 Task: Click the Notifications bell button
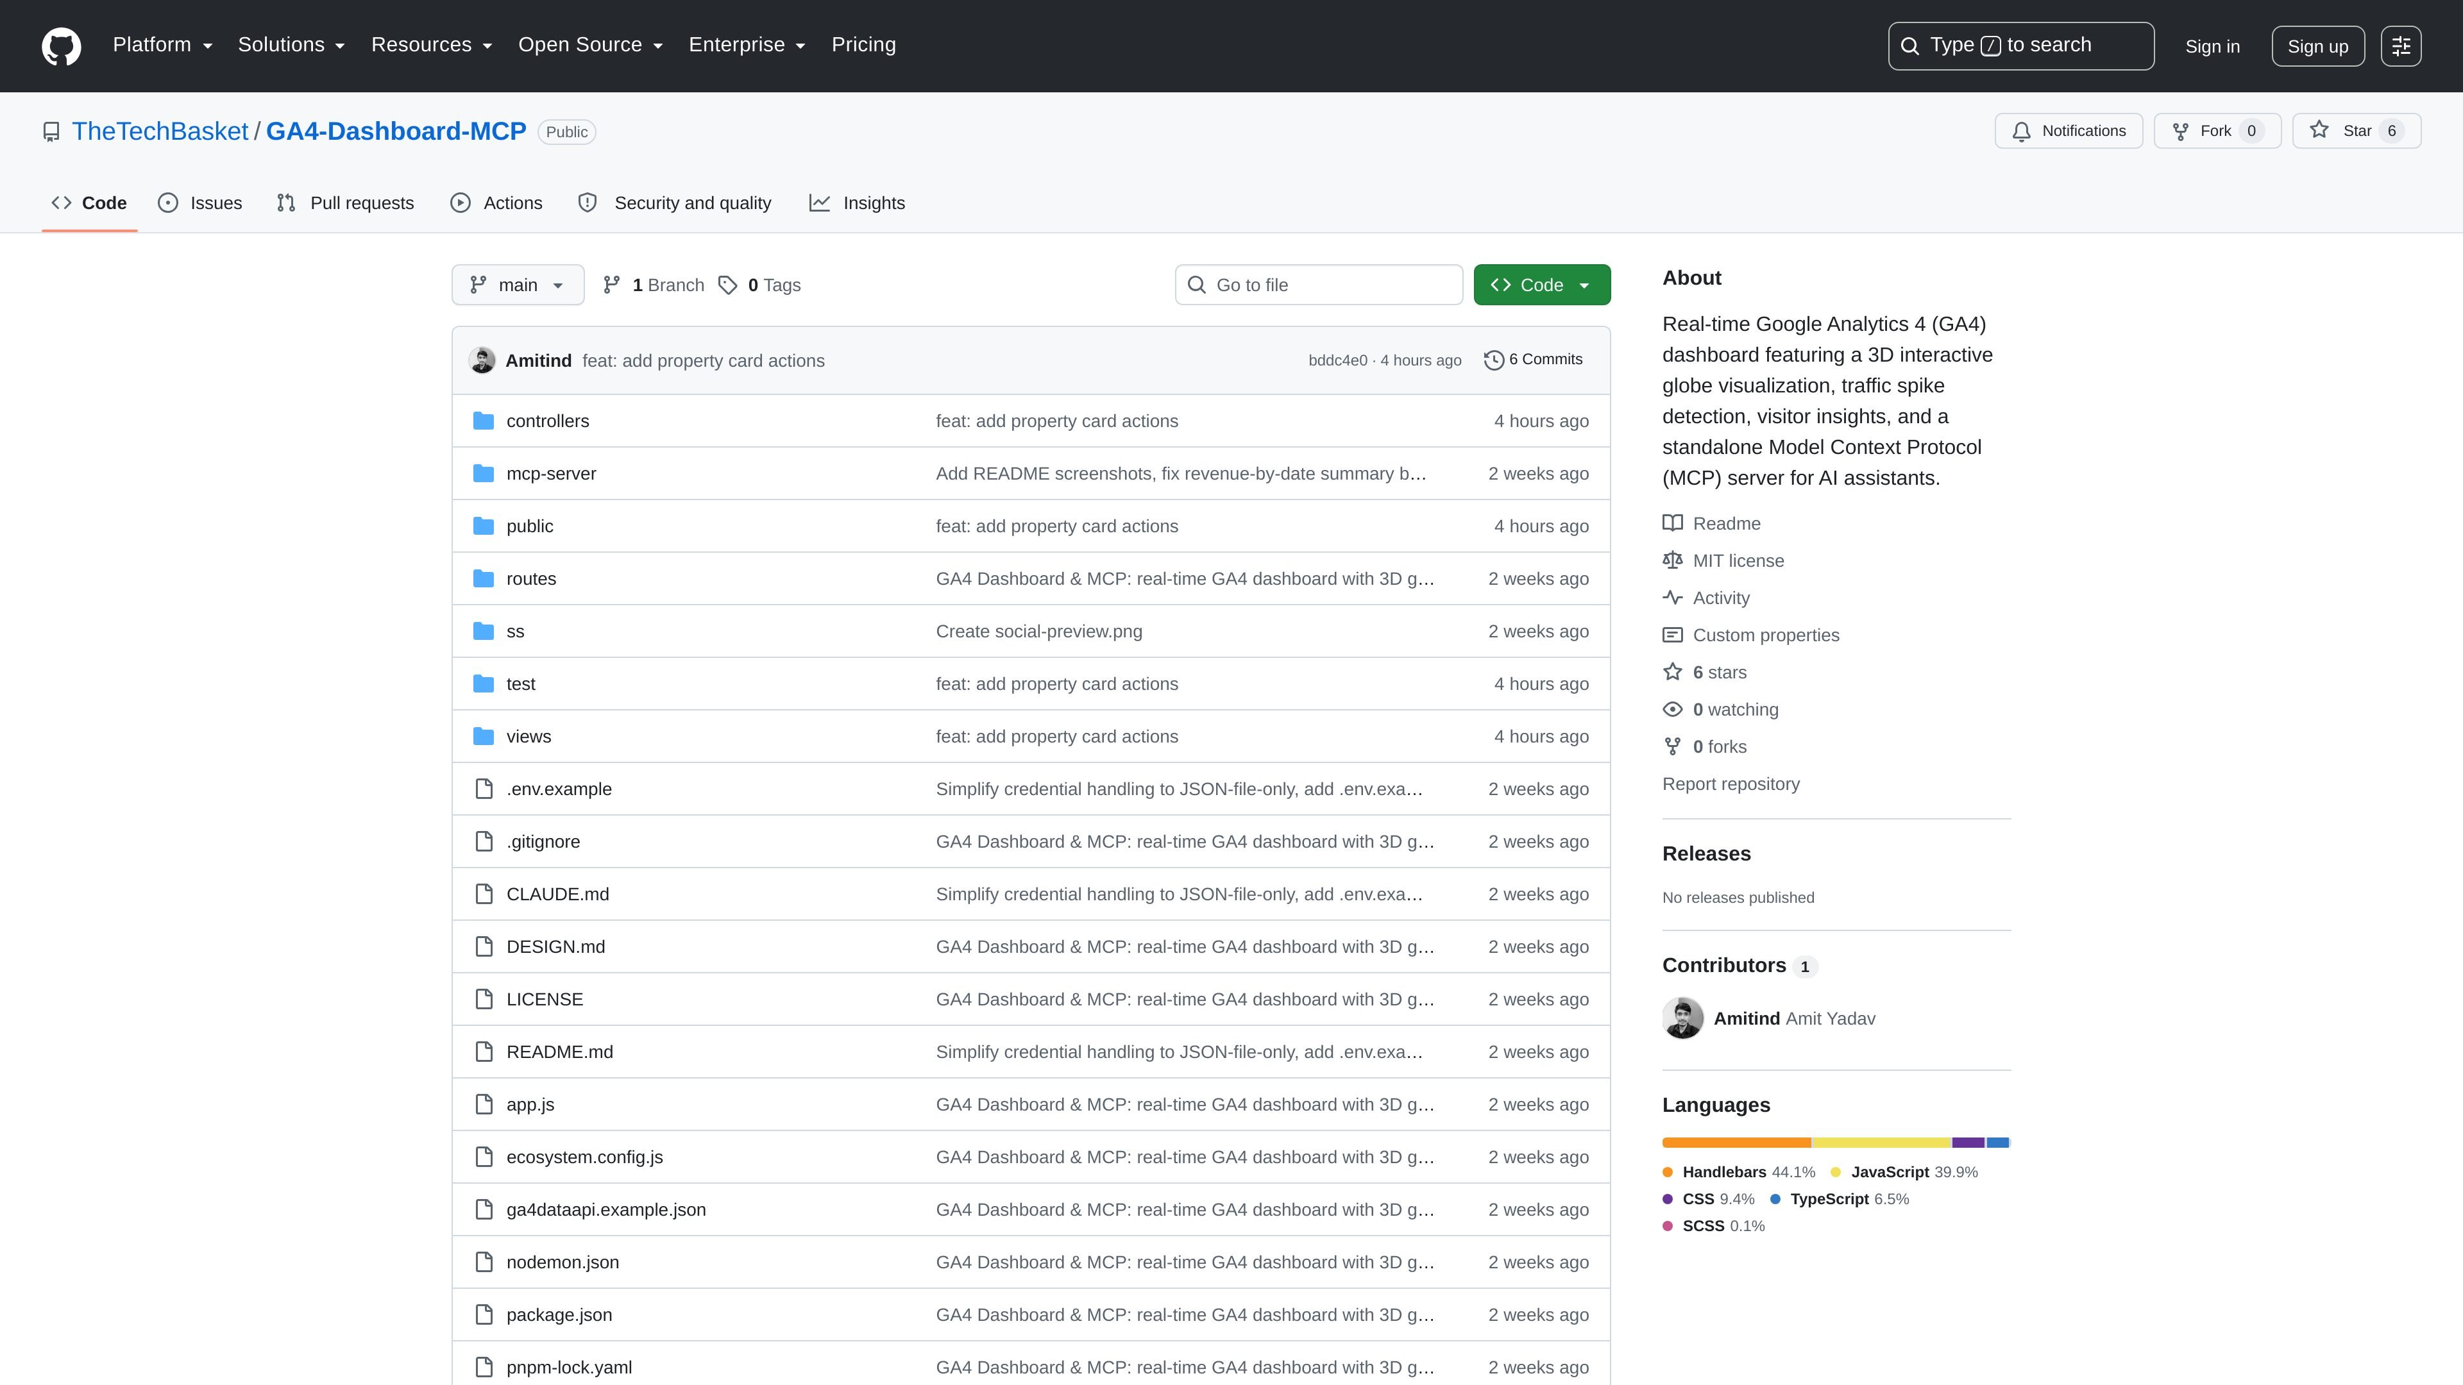(x=2068, y=131)
